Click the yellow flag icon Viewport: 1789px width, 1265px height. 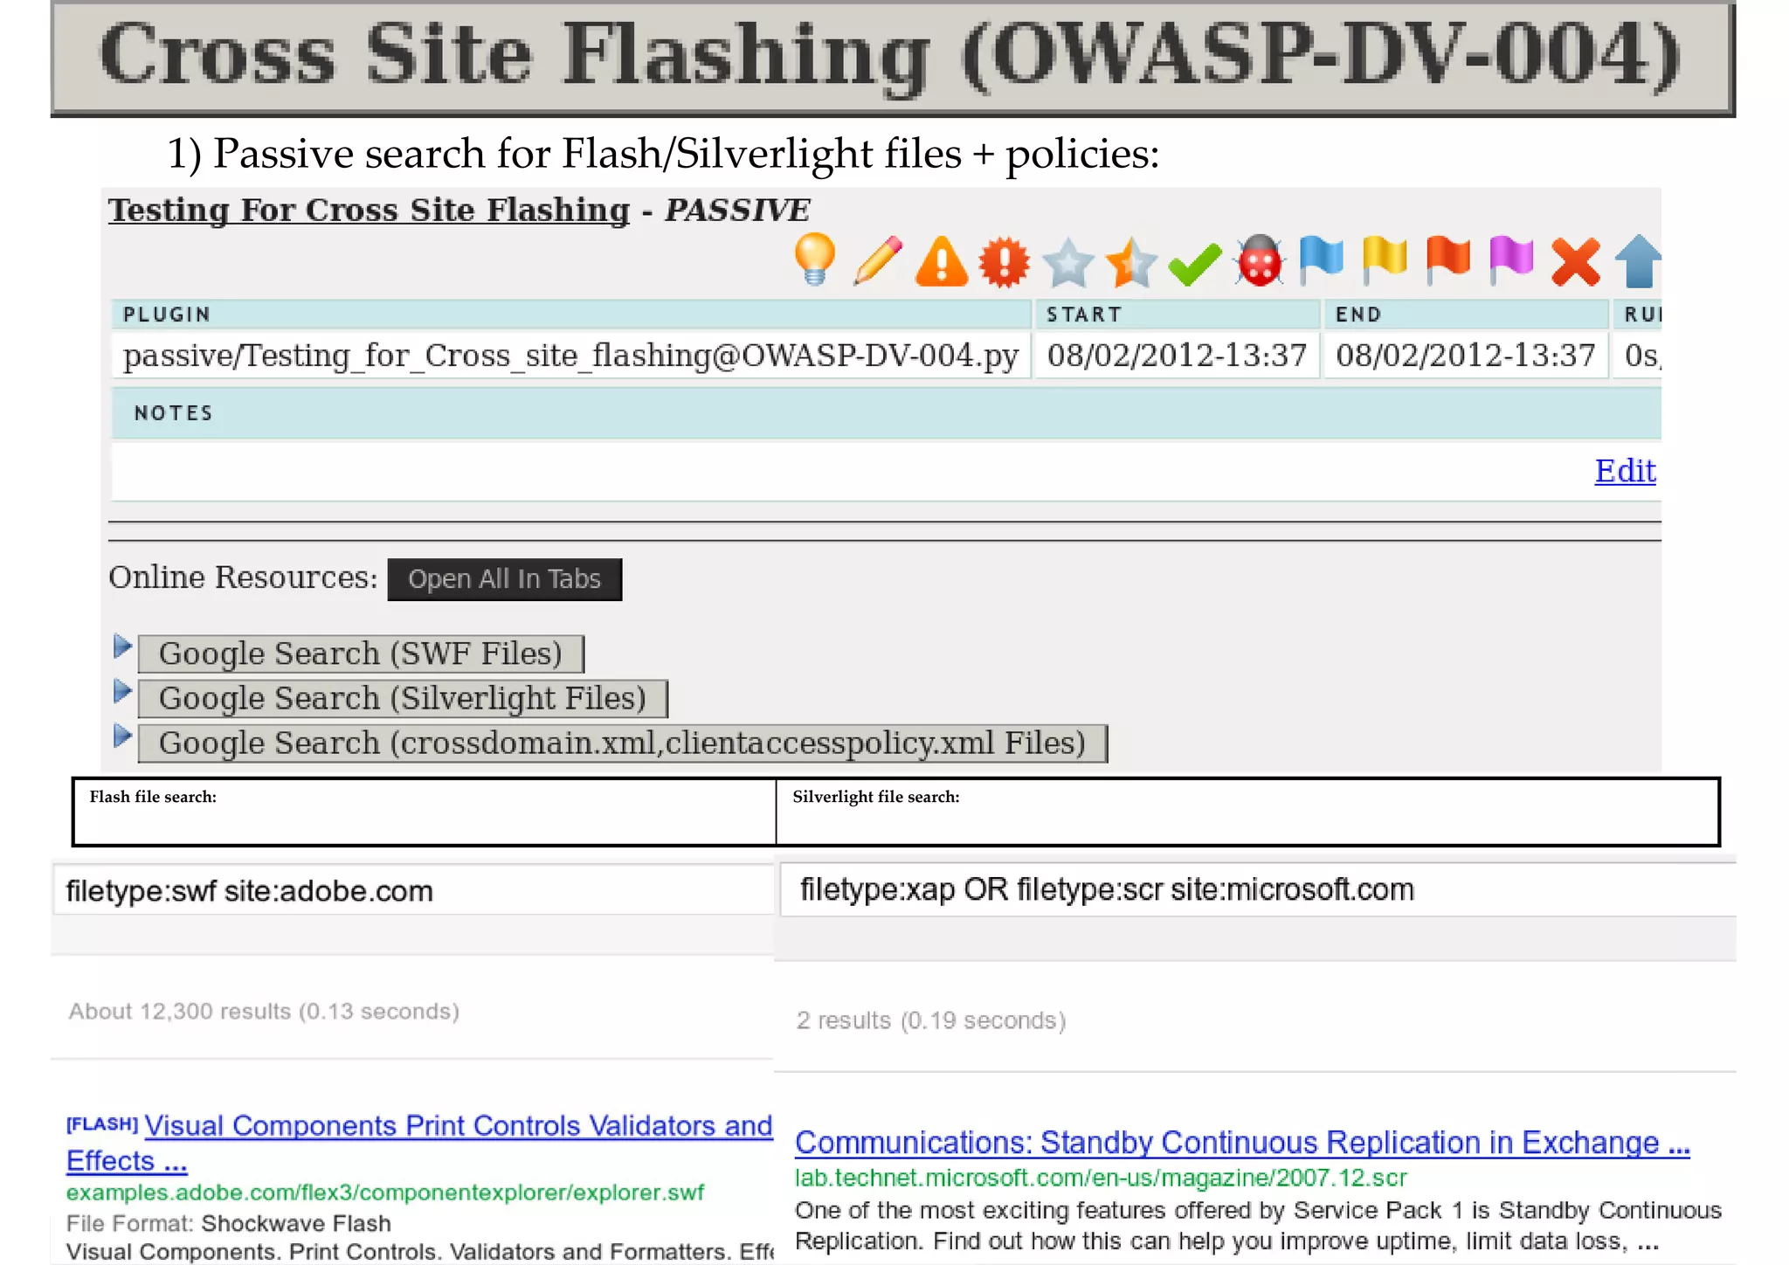point(1385,260)
